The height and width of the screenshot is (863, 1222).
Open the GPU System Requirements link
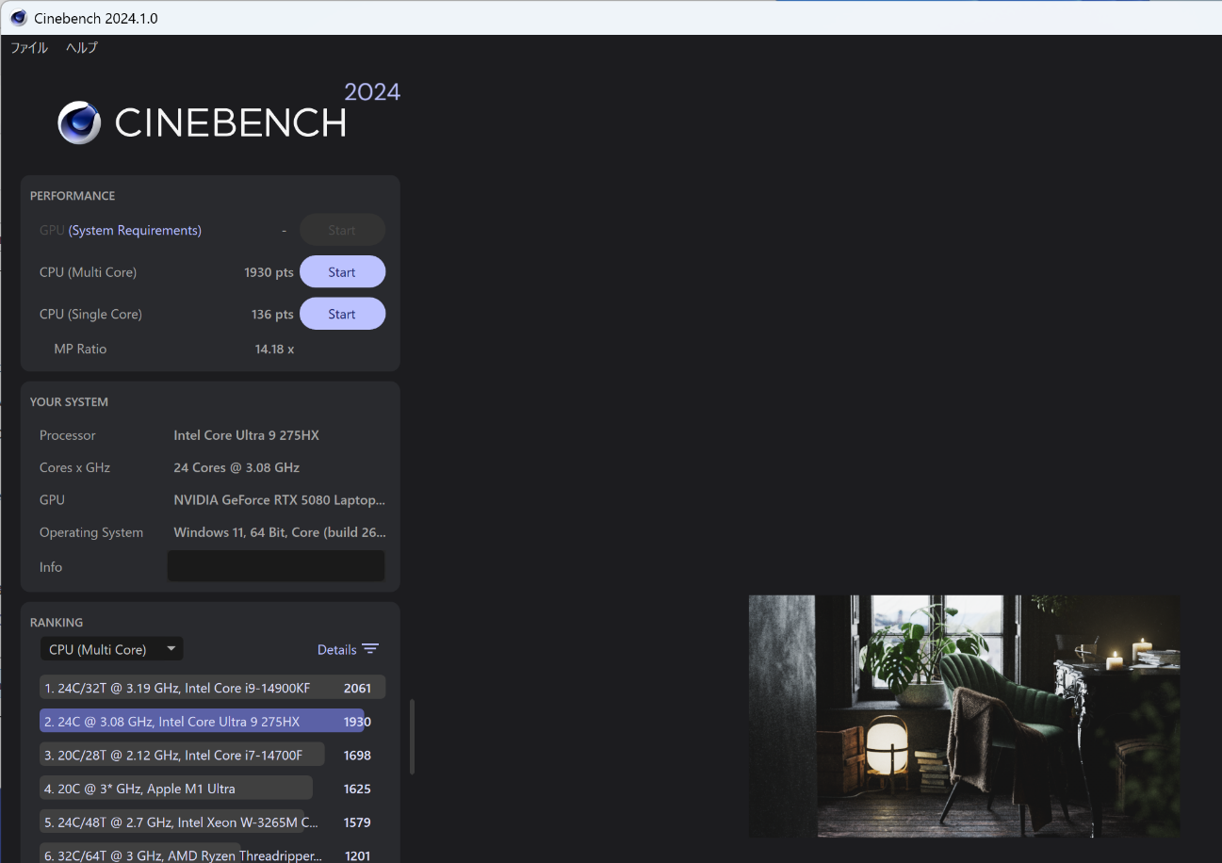point(135,230)
